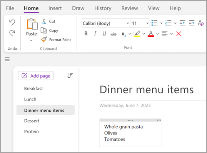Image resolution: width=207 pixels, height=153 pixels.
Task: Apply the yellow highlight color
Action: (x=137, y=34)
